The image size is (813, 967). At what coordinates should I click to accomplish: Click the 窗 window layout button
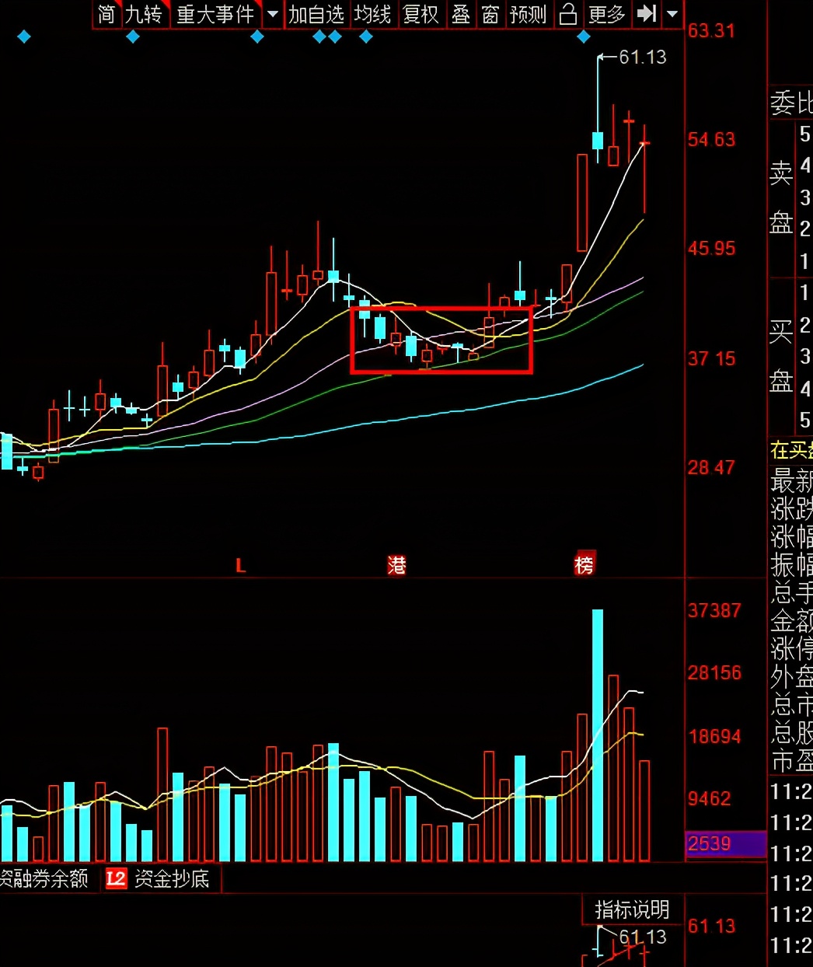[x=490, y=14]
